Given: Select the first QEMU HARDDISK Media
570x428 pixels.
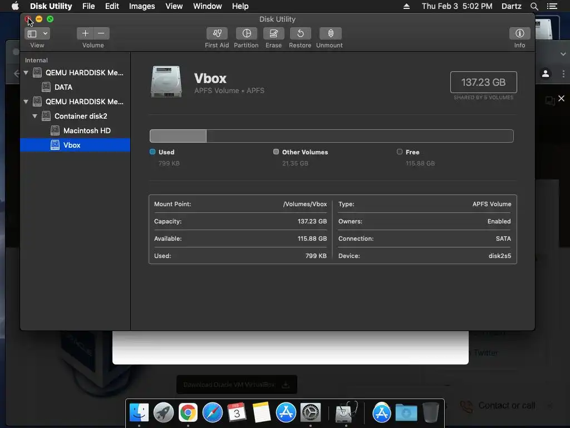Looking at the screenshot, I should [85, 73].
